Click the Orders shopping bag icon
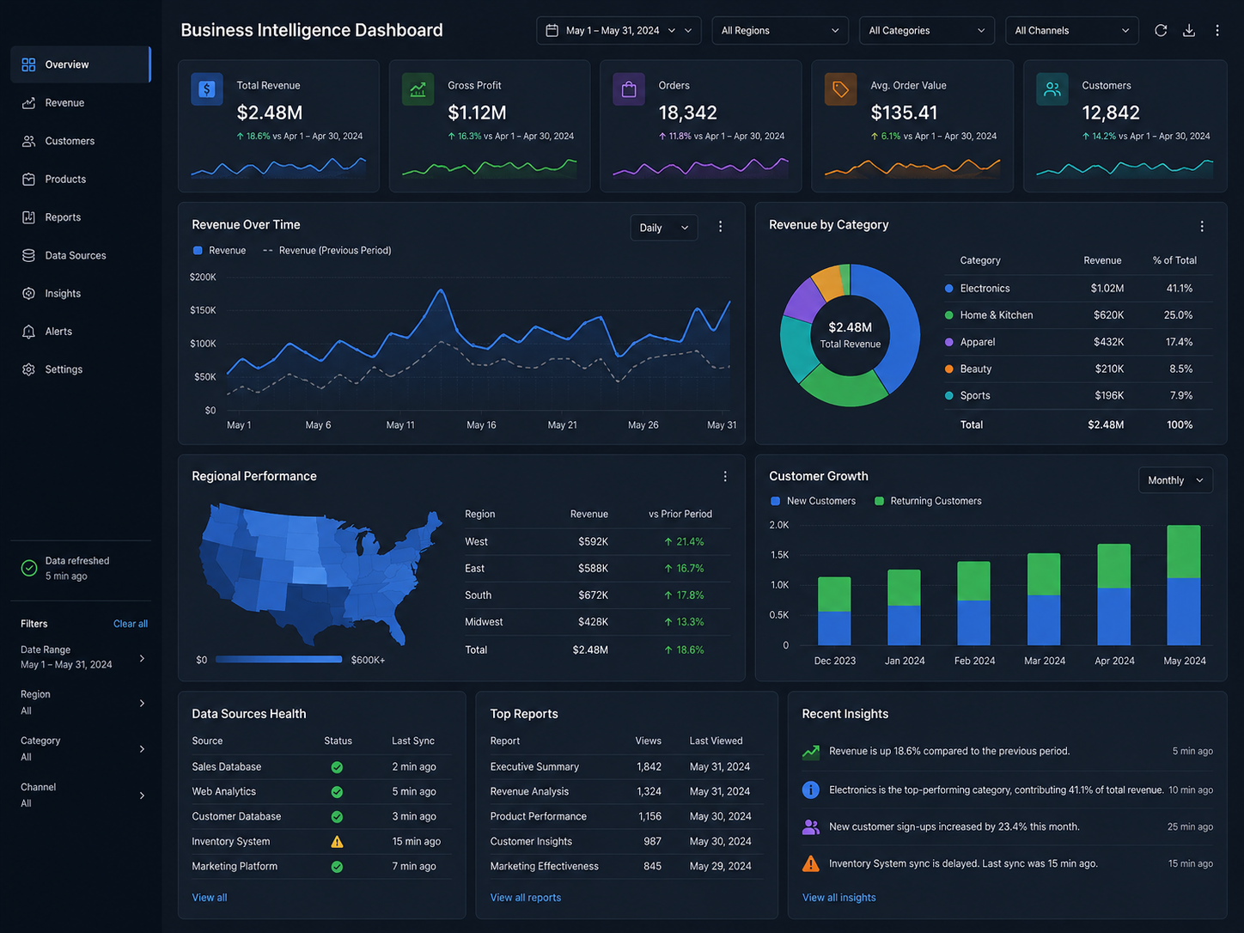This screenshot has height=933, width=1244. pos(629,89)
